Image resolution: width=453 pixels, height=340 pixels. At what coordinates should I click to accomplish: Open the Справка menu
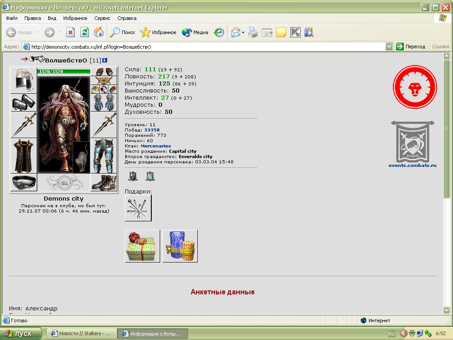pyautogui.click(x=127, y=18)
